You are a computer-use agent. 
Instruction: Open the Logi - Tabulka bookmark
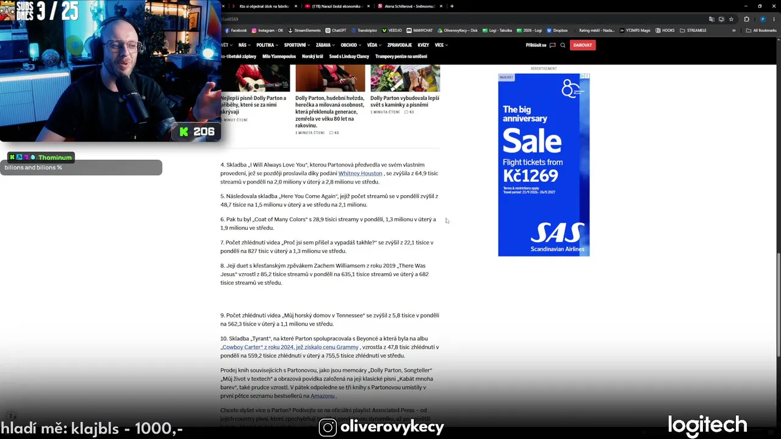[497, 30]
